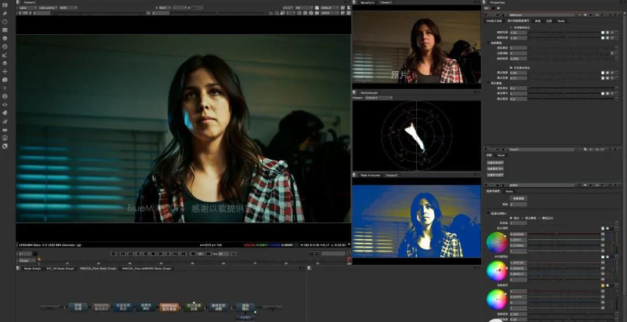Image resolution: width=627 pixels, height=322 pixels.
Task: Click the loop mode icon beside fps field
Action: (234, 254)
